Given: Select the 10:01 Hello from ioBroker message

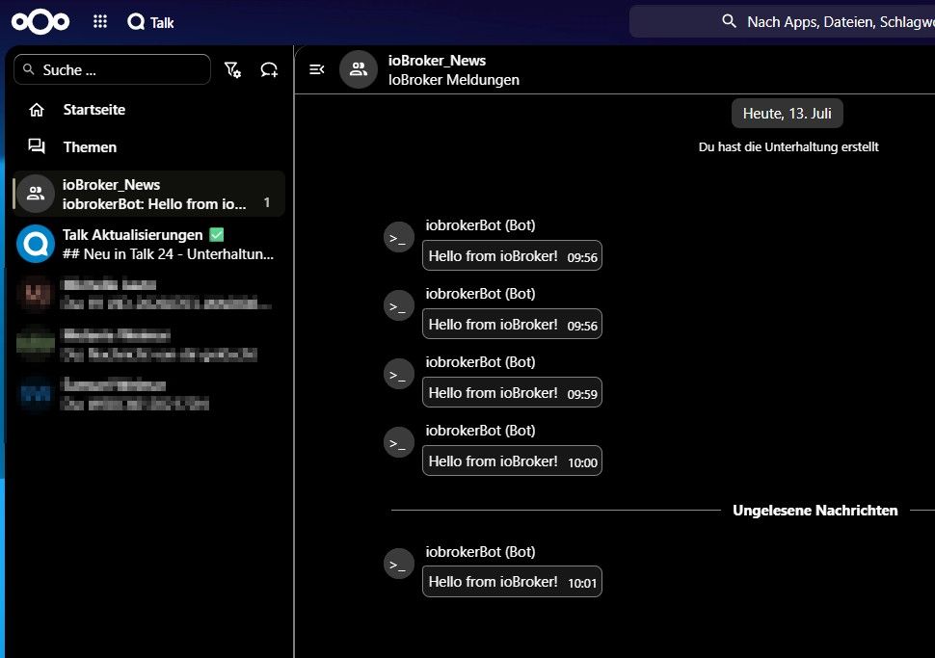Looking at the screenshot, I should click(512, 582).
